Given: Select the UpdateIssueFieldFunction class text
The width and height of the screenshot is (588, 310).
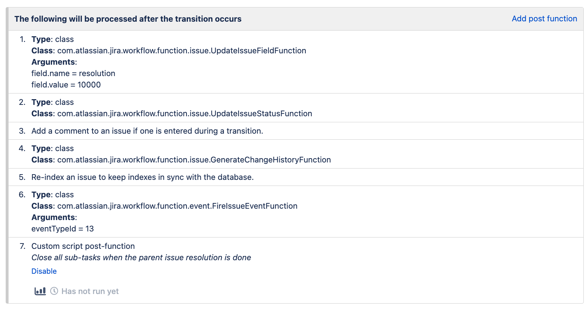Looking at the screenshot, I should coord(182,51).
